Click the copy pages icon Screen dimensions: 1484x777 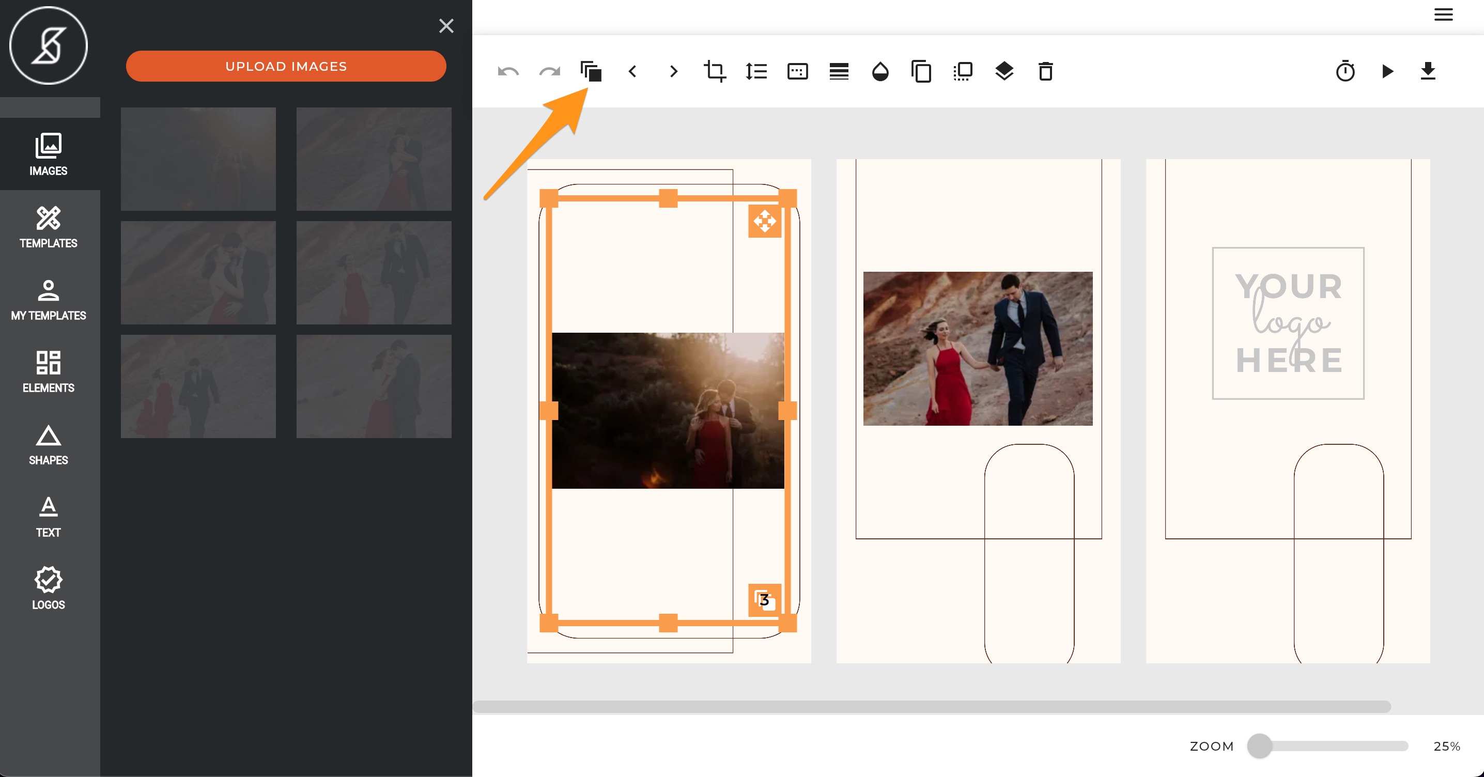[x=922, y=71]
